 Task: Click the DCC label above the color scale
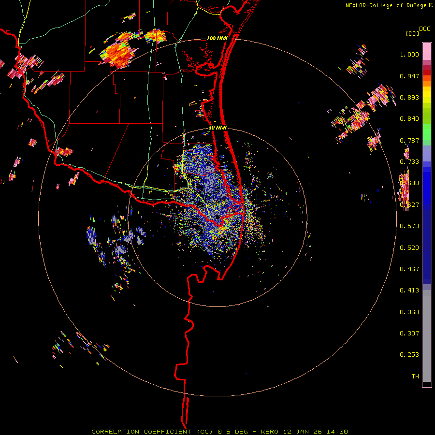[x=424, y=29]
